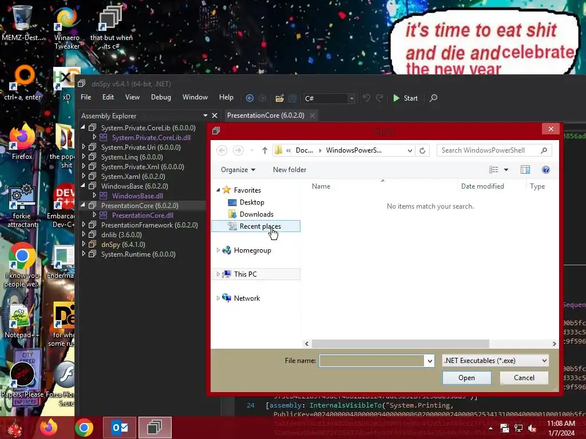Image resolution: width=586 pixels, height=439 pixels.
Task: Open the .NET Executables file type dropdown
Action: pos(495,361)
